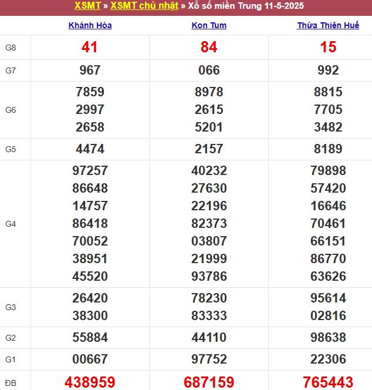This screenshot has width=372, height=390.
Task: Select G4 number 82373
Action: click(209, 223)
